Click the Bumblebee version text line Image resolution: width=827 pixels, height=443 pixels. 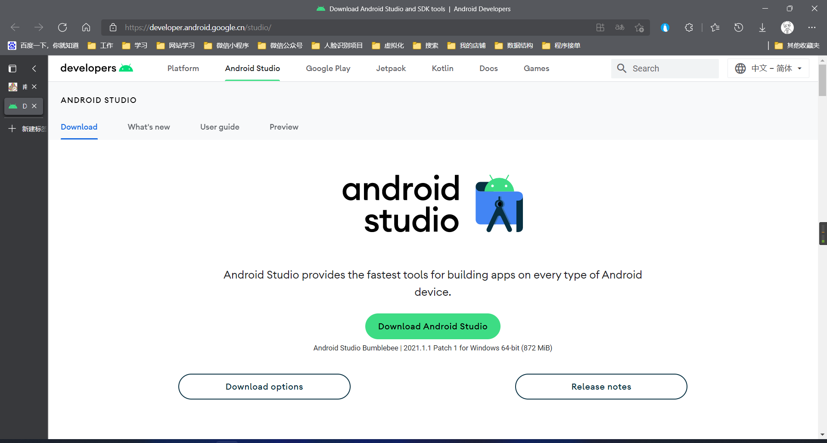433,348
